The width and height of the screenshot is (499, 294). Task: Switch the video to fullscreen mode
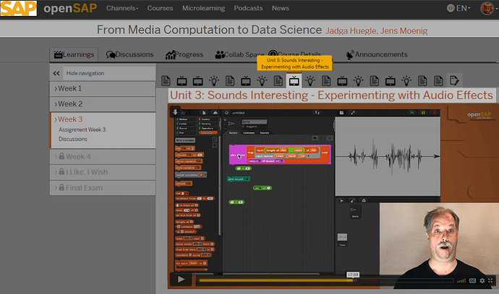(490, 281)
